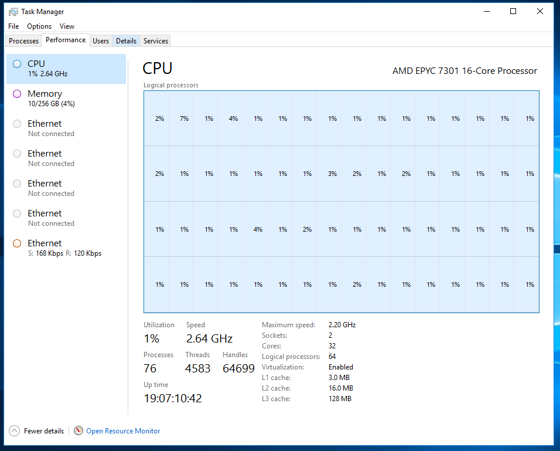Click the Sockets value 2
Viewport: 560px width, 451px height.
click(330, 335)
